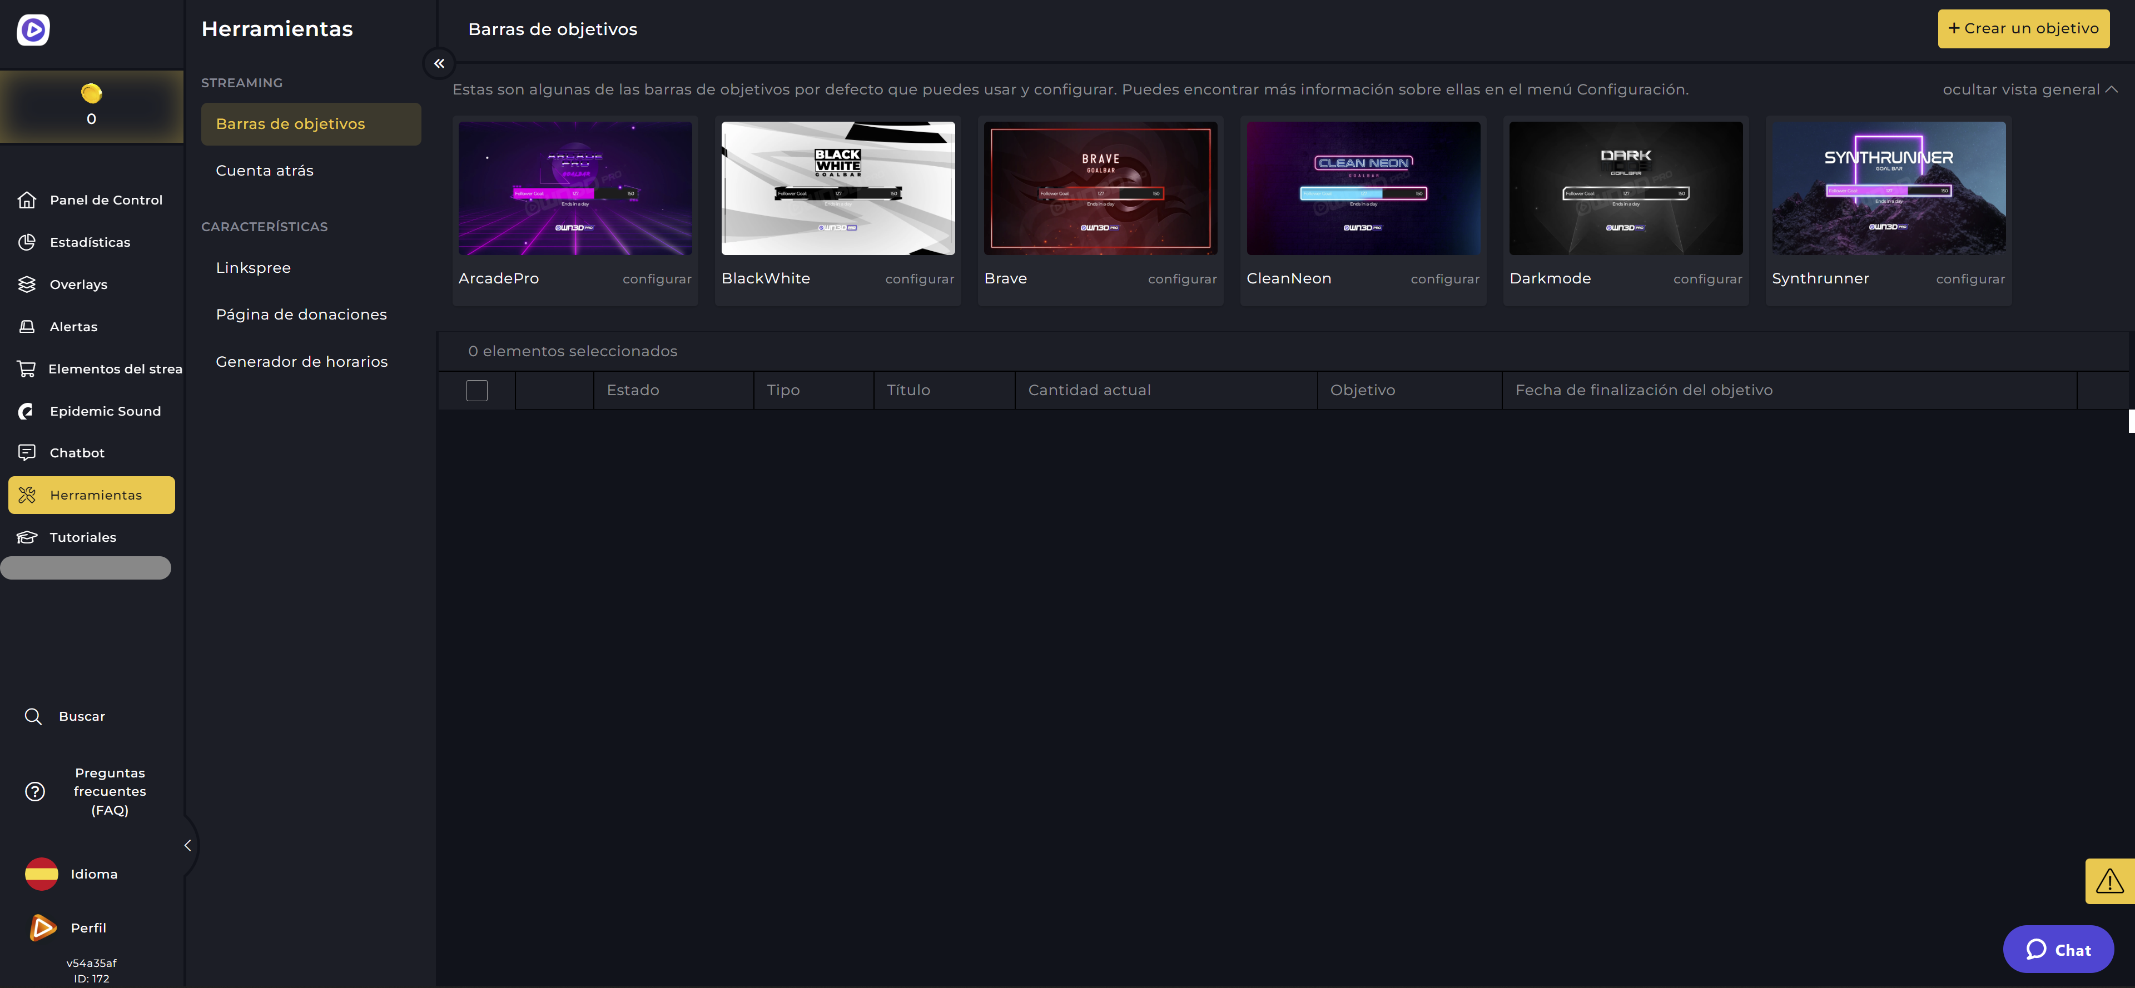Open Tutoriales graduation cap icon
The image size is (2135, 988).
point(27,537)
